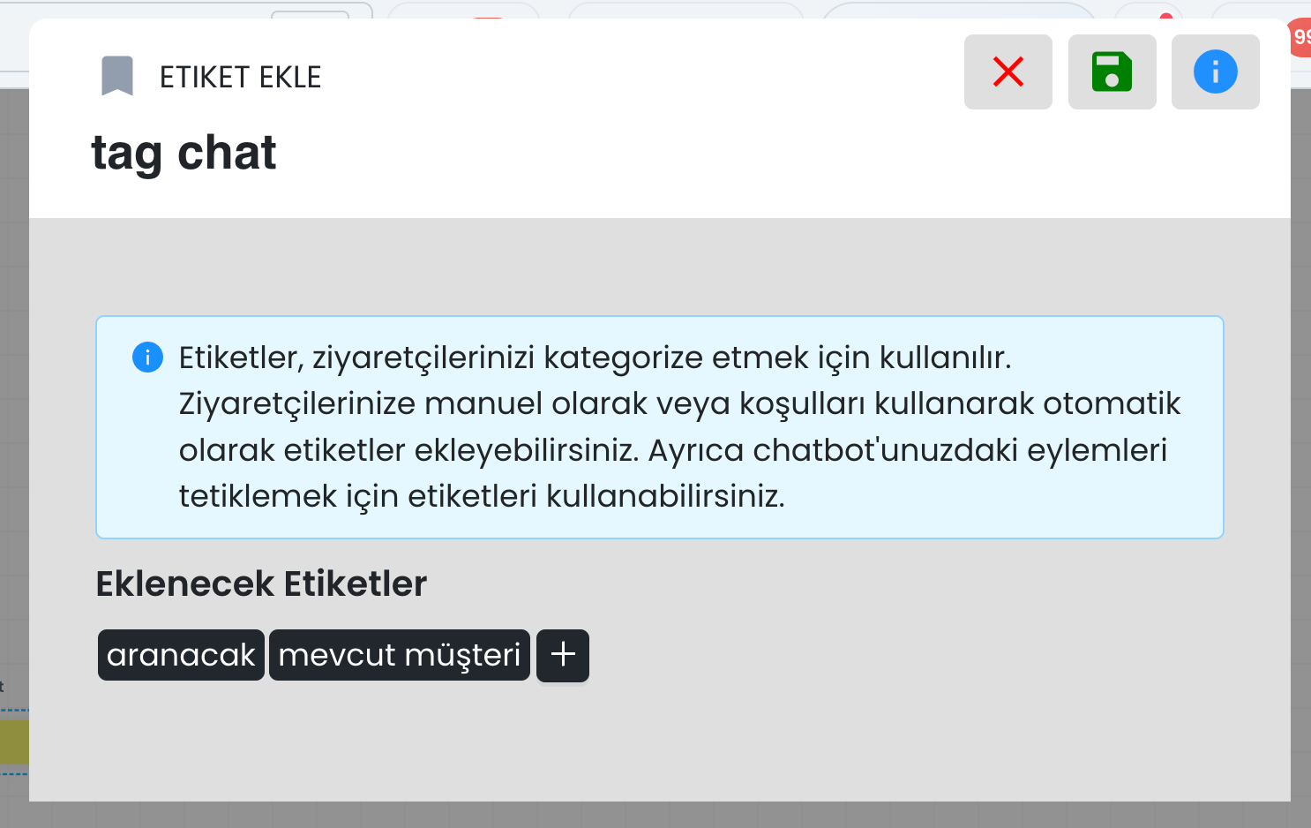Viewport: 1311px width, 828px height.
Task: Select the "mevcut müşteri" tag
Action: point(400,655)
